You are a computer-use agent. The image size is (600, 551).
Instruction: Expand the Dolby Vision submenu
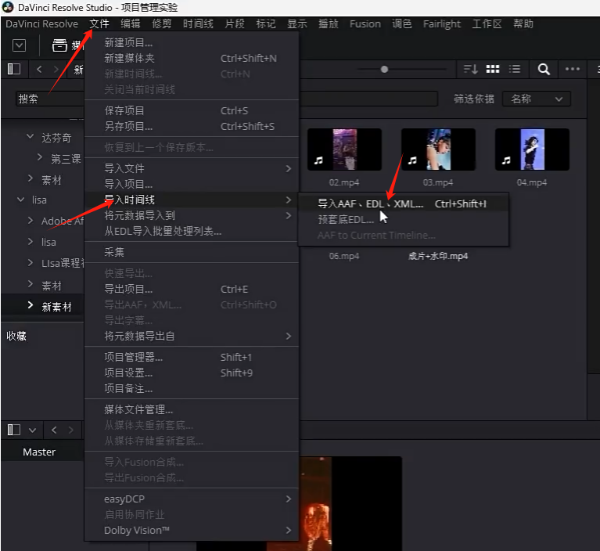[192, 531]
